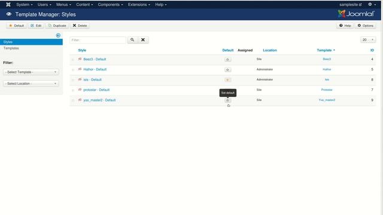Open Hathor - Default style link
This screenshot has width=383, height=215.
click(x=95, y=69)
